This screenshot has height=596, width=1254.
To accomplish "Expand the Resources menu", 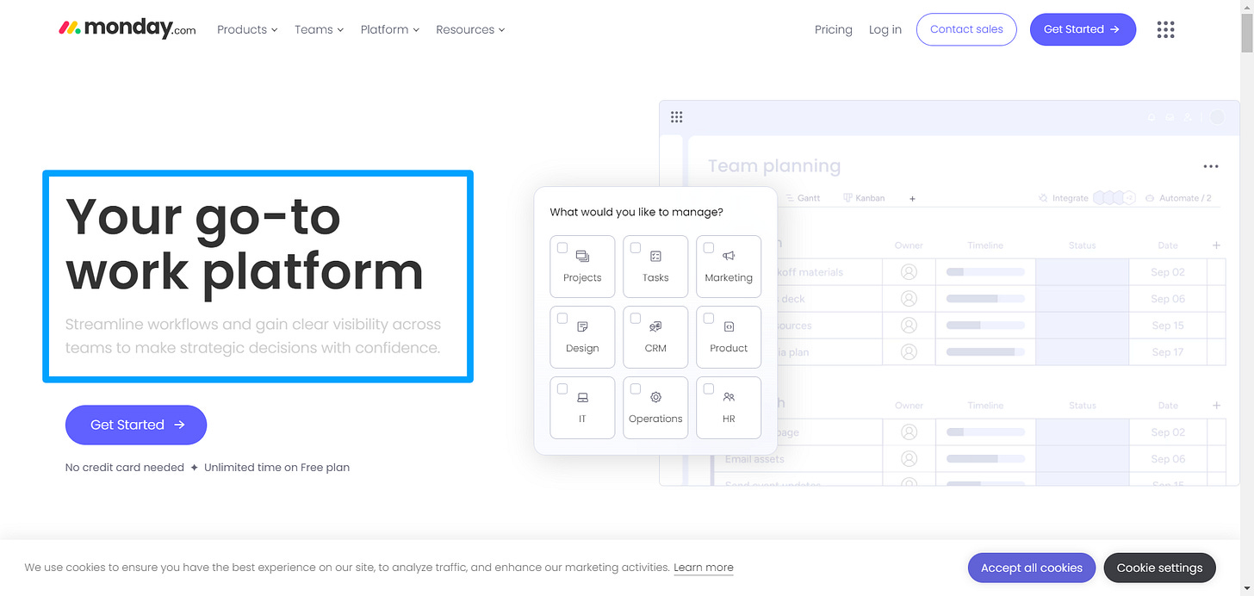I will 470,29.
